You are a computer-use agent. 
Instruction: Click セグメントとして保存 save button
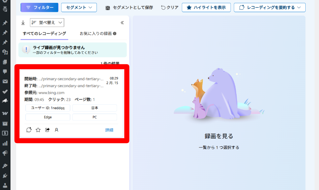pyautogui.click(x=129, y=8)
